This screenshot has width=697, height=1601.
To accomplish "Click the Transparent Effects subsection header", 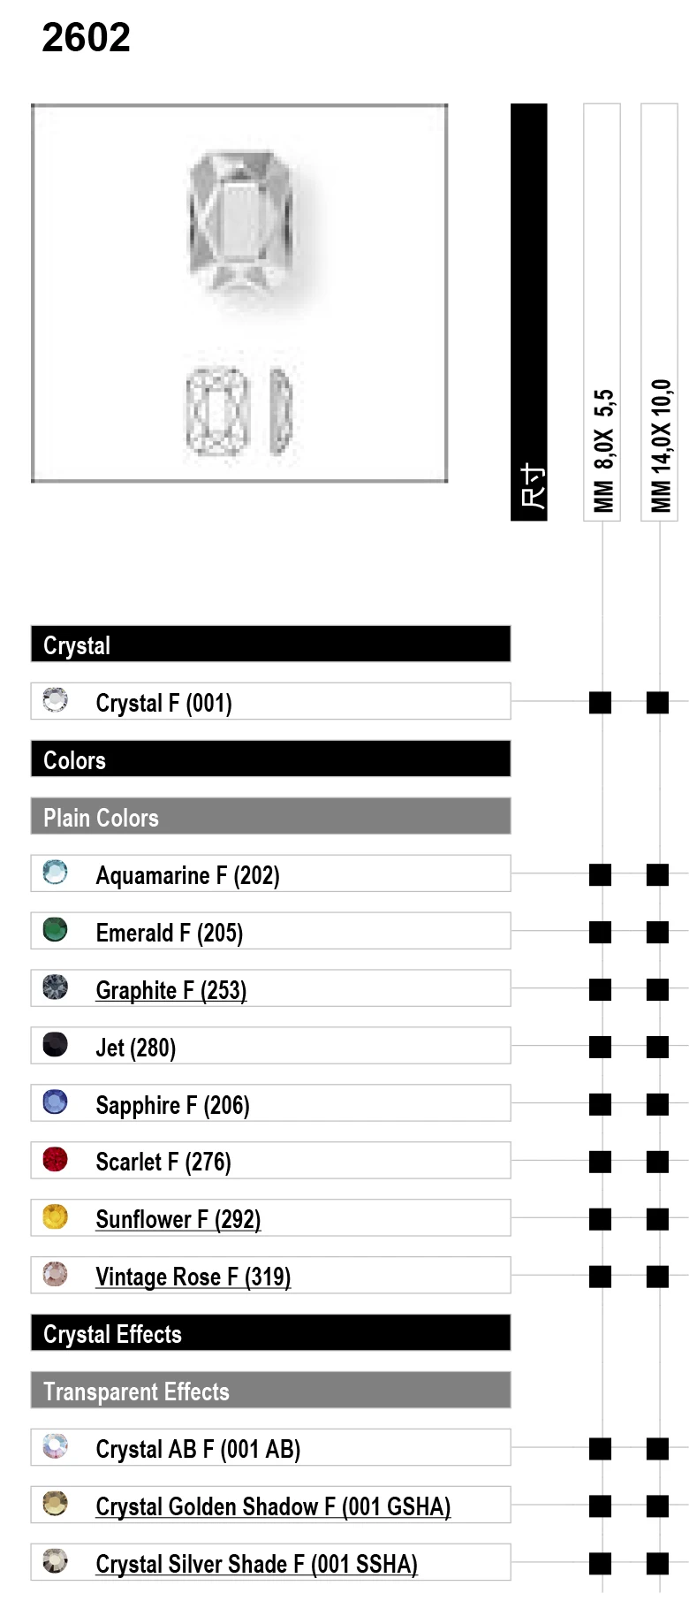I will (x=270, y=1391).
